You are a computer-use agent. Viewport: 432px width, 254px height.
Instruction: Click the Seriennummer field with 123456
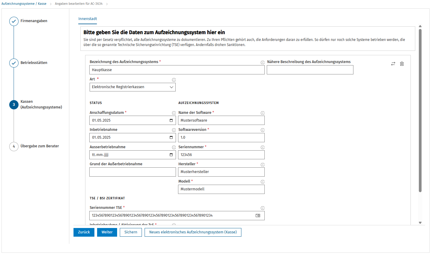click(x=221, y=155)
